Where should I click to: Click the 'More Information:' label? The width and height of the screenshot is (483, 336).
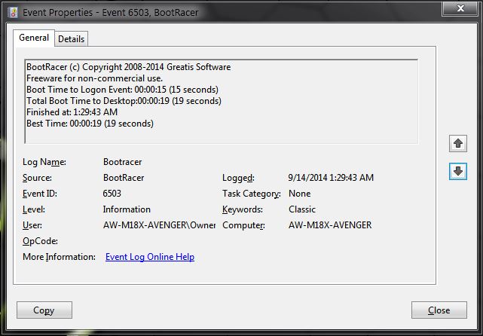click(59, 257)
